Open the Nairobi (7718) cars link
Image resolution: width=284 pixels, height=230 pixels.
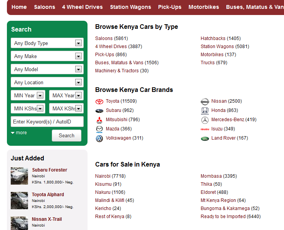pos(110,176)
